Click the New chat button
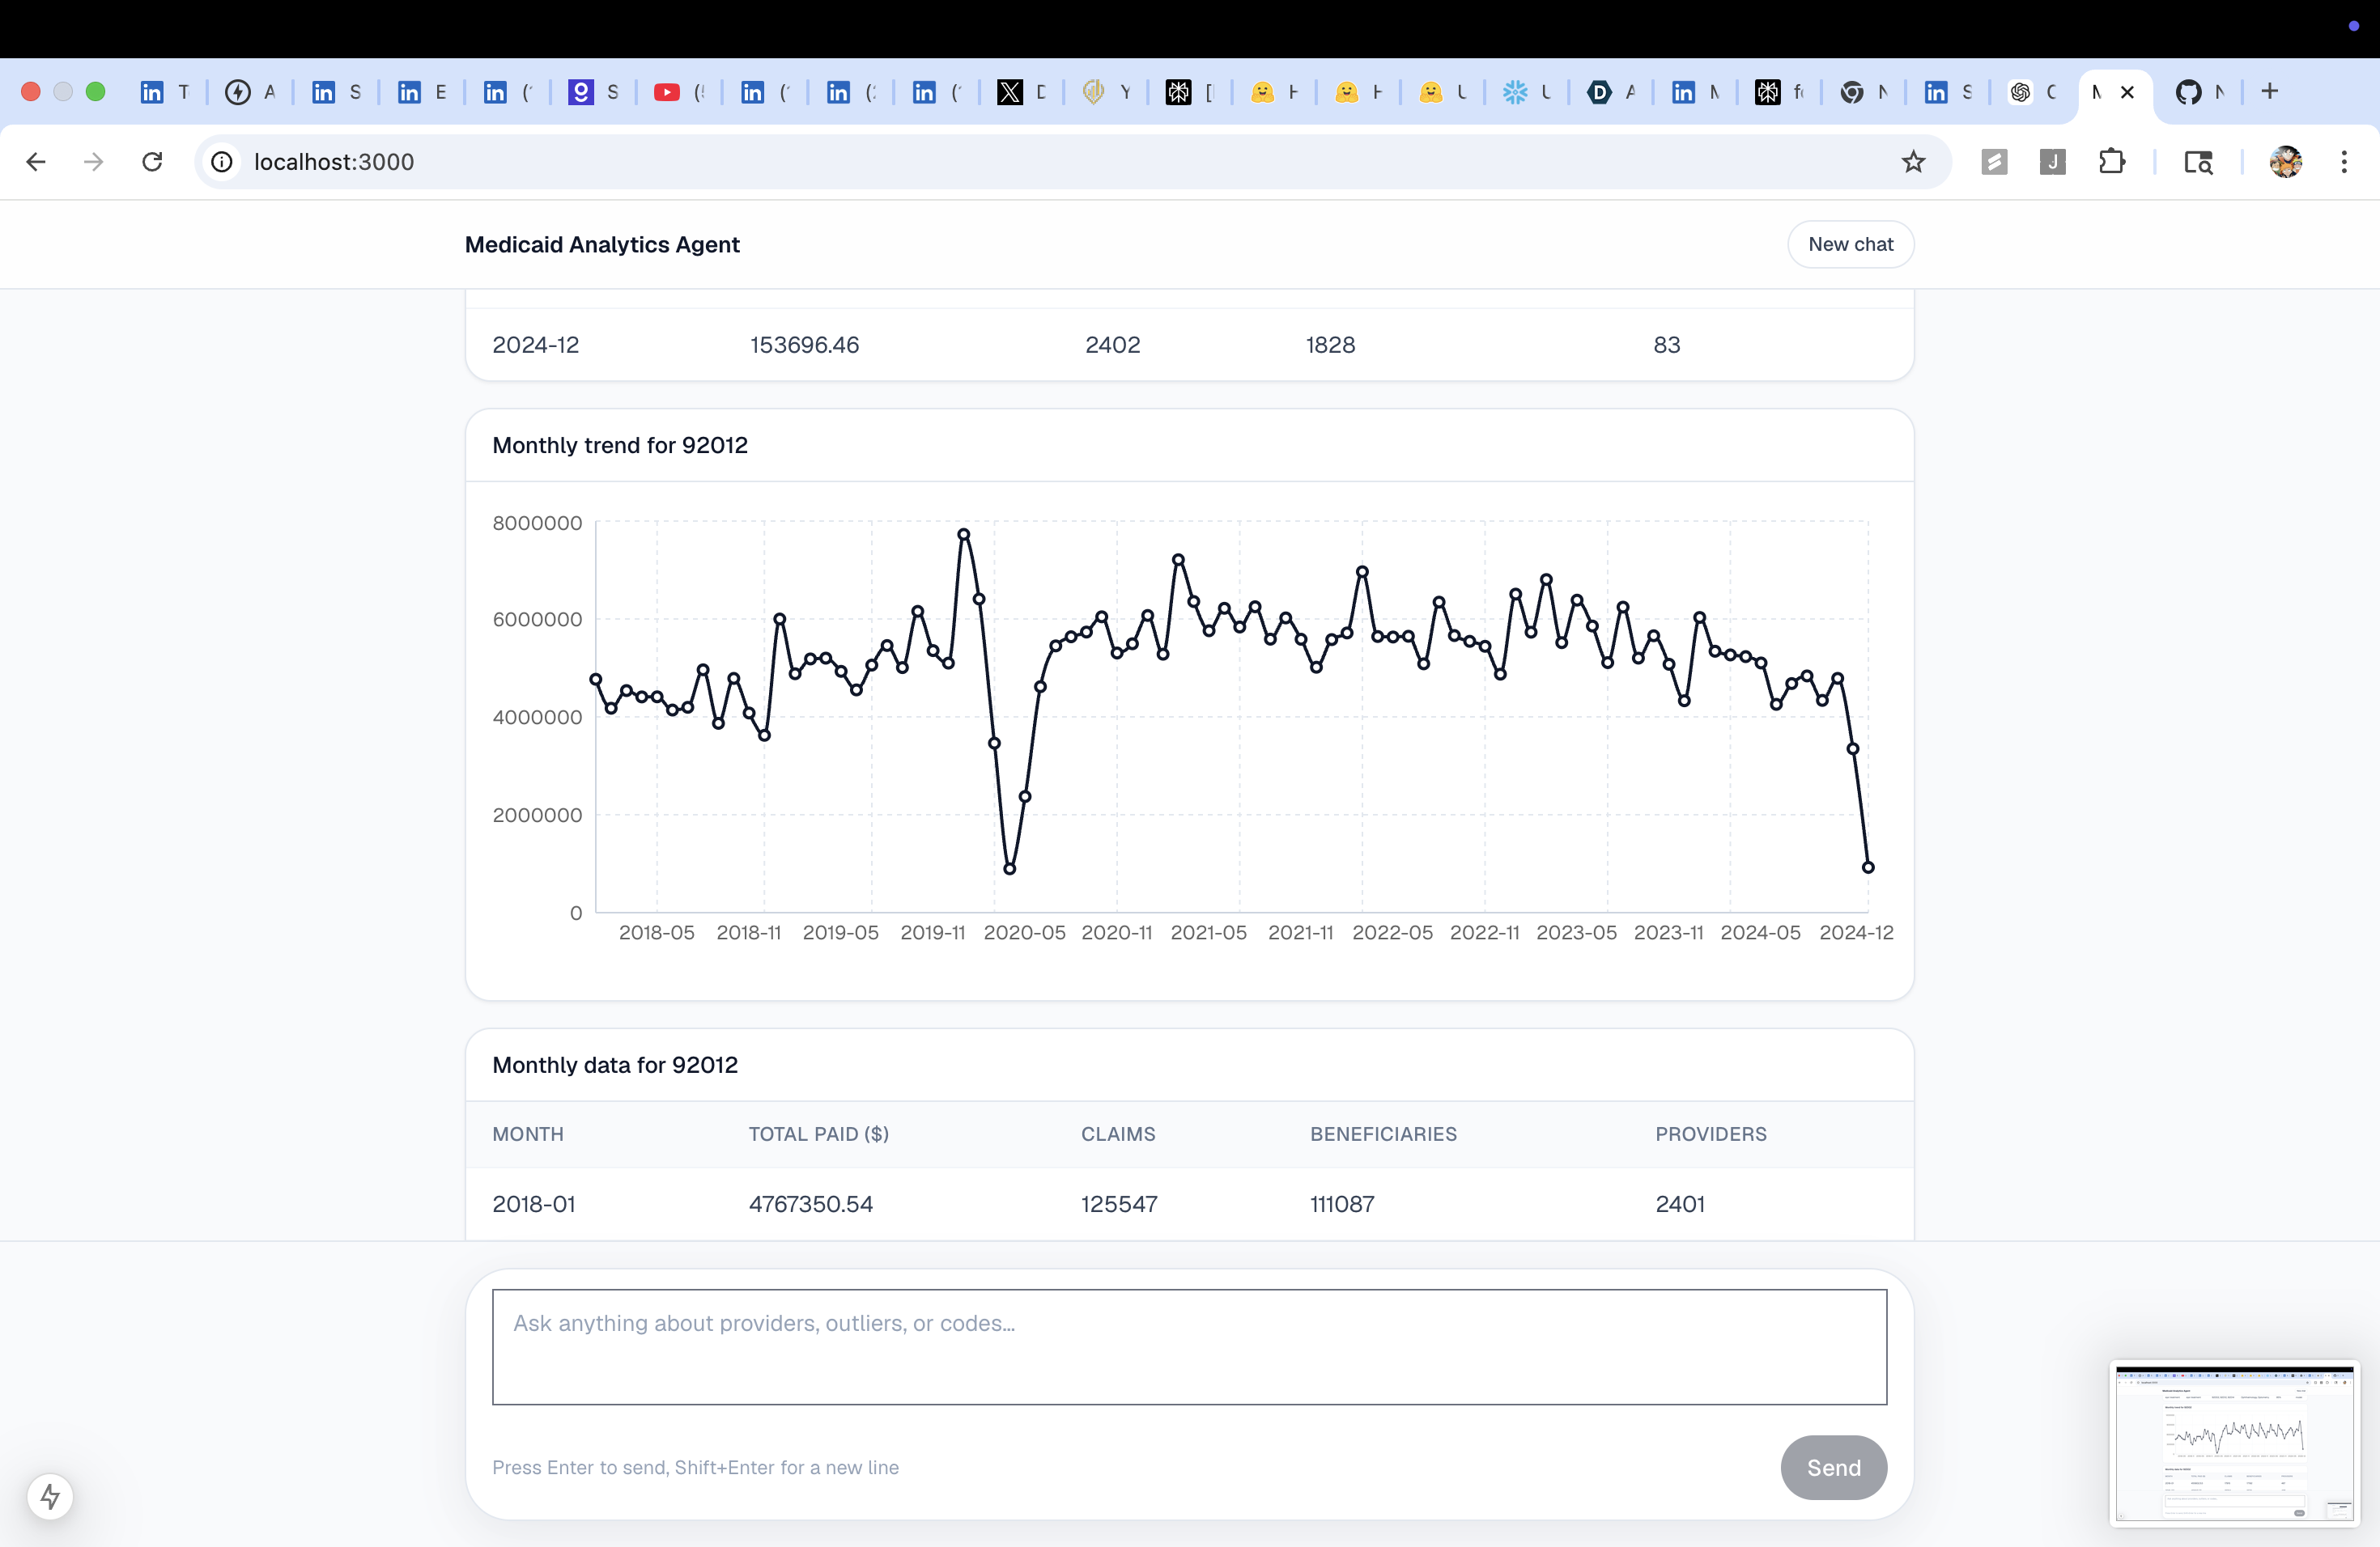 1850,245
